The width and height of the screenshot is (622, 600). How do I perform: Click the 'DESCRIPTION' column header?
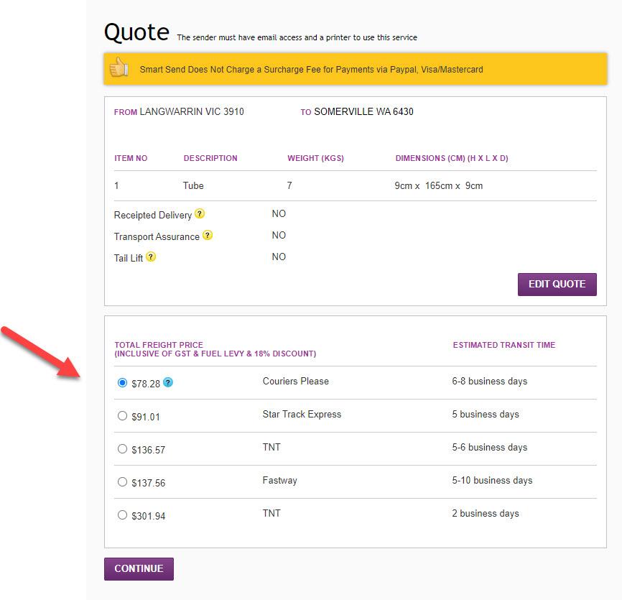[210, 158]
